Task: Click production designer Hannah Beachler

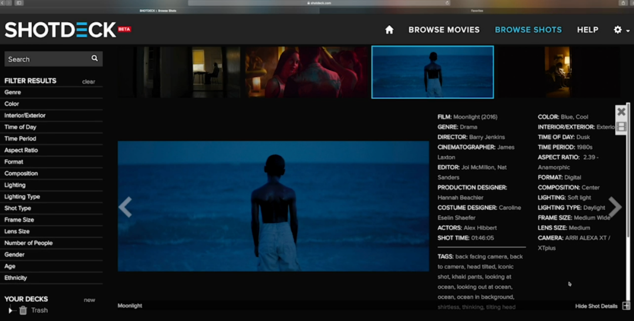Action: tap(460, 198)
